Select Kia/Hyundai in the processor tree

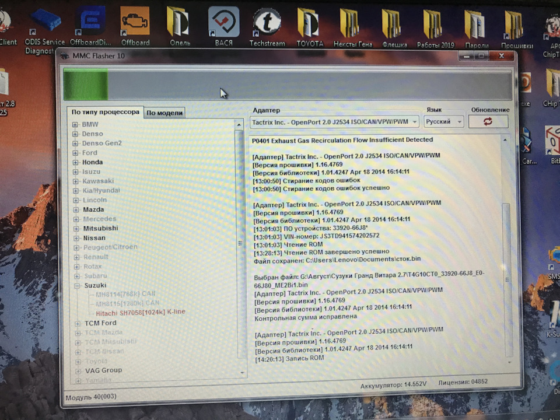coord(101,190)
